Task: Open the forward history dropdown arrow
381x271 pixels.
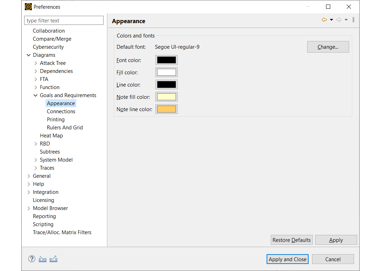Action: [346, 20]
